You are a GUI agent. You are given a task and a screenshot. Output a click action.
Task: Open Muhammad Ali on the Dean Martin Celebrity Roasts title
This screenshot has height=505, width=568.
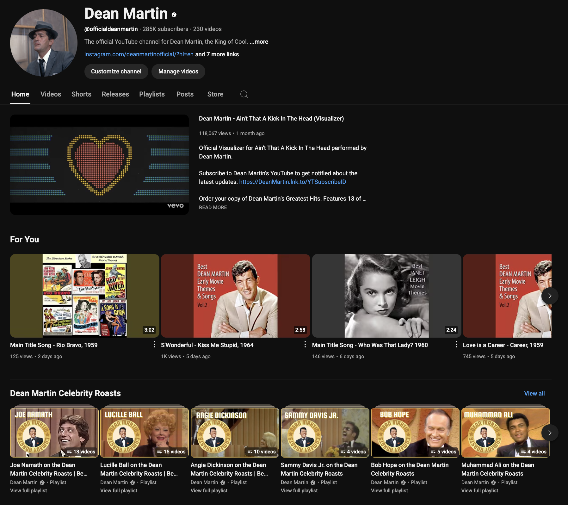498,469
